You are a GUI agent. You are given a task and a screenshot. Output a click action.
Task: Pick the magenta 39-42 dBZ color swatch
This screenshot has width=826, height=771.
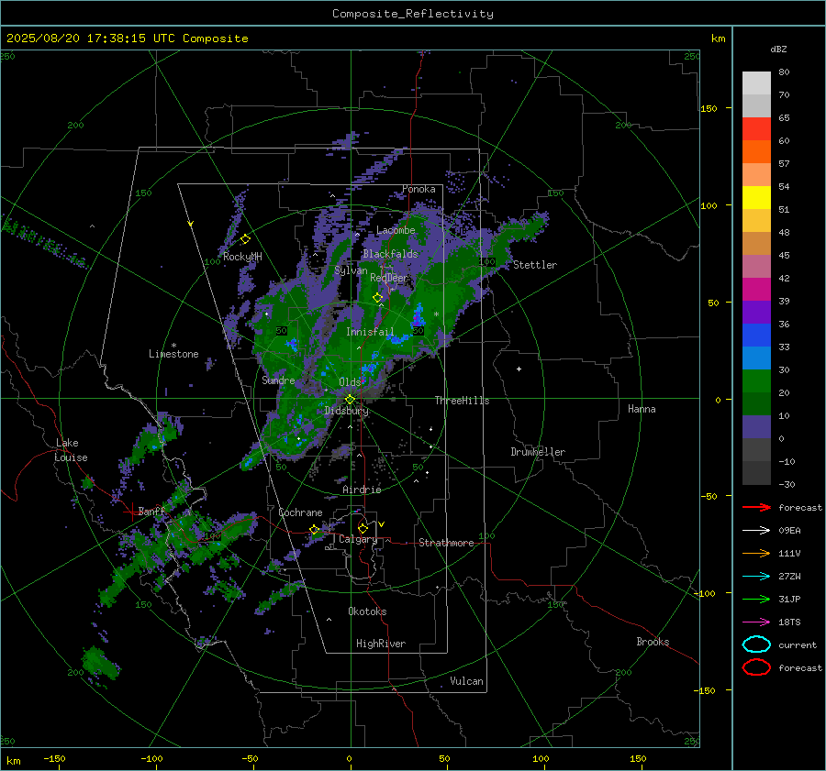(x=756, y=289)
